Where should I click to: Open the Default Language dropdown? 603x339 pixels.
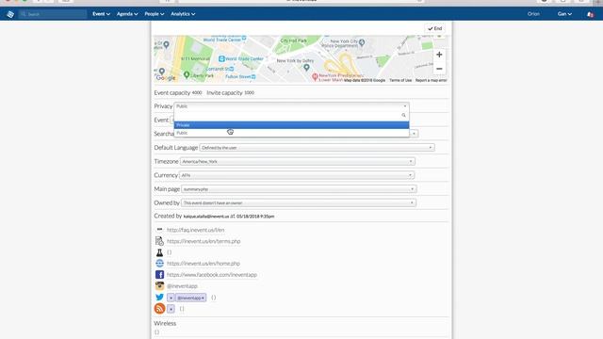pos(317,148)
